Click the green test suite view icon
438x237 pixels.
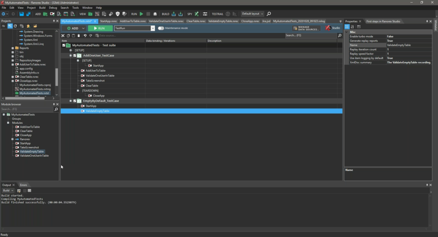[x=90, y=14]
